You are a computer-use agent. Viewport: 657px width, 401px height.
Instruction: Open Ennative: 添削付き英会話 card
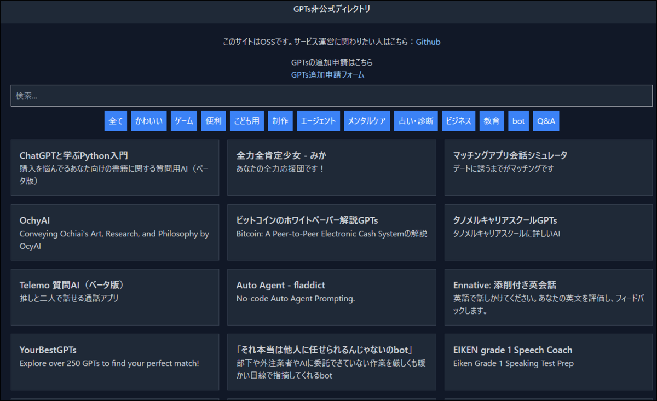coord(550,297)
